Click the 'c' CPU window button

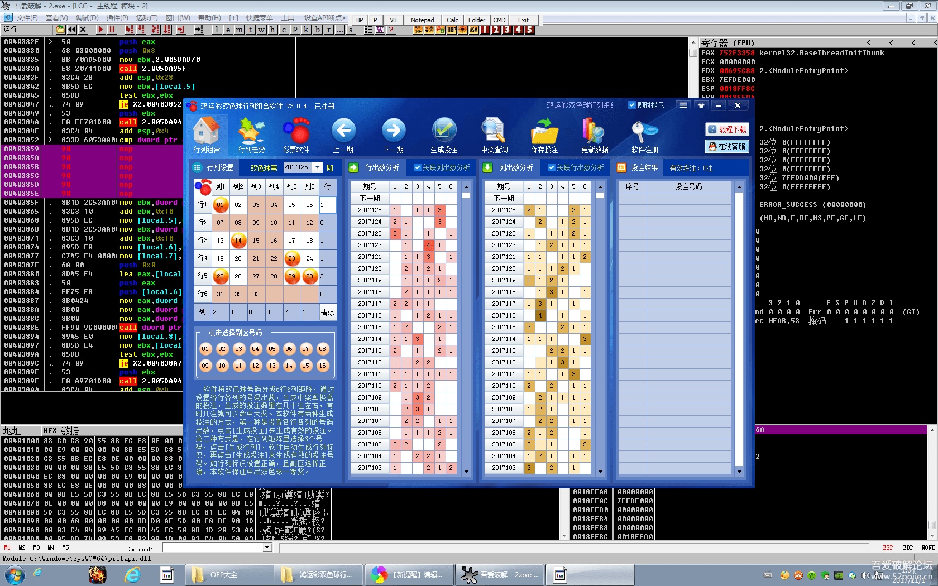(x=284, y=30)
